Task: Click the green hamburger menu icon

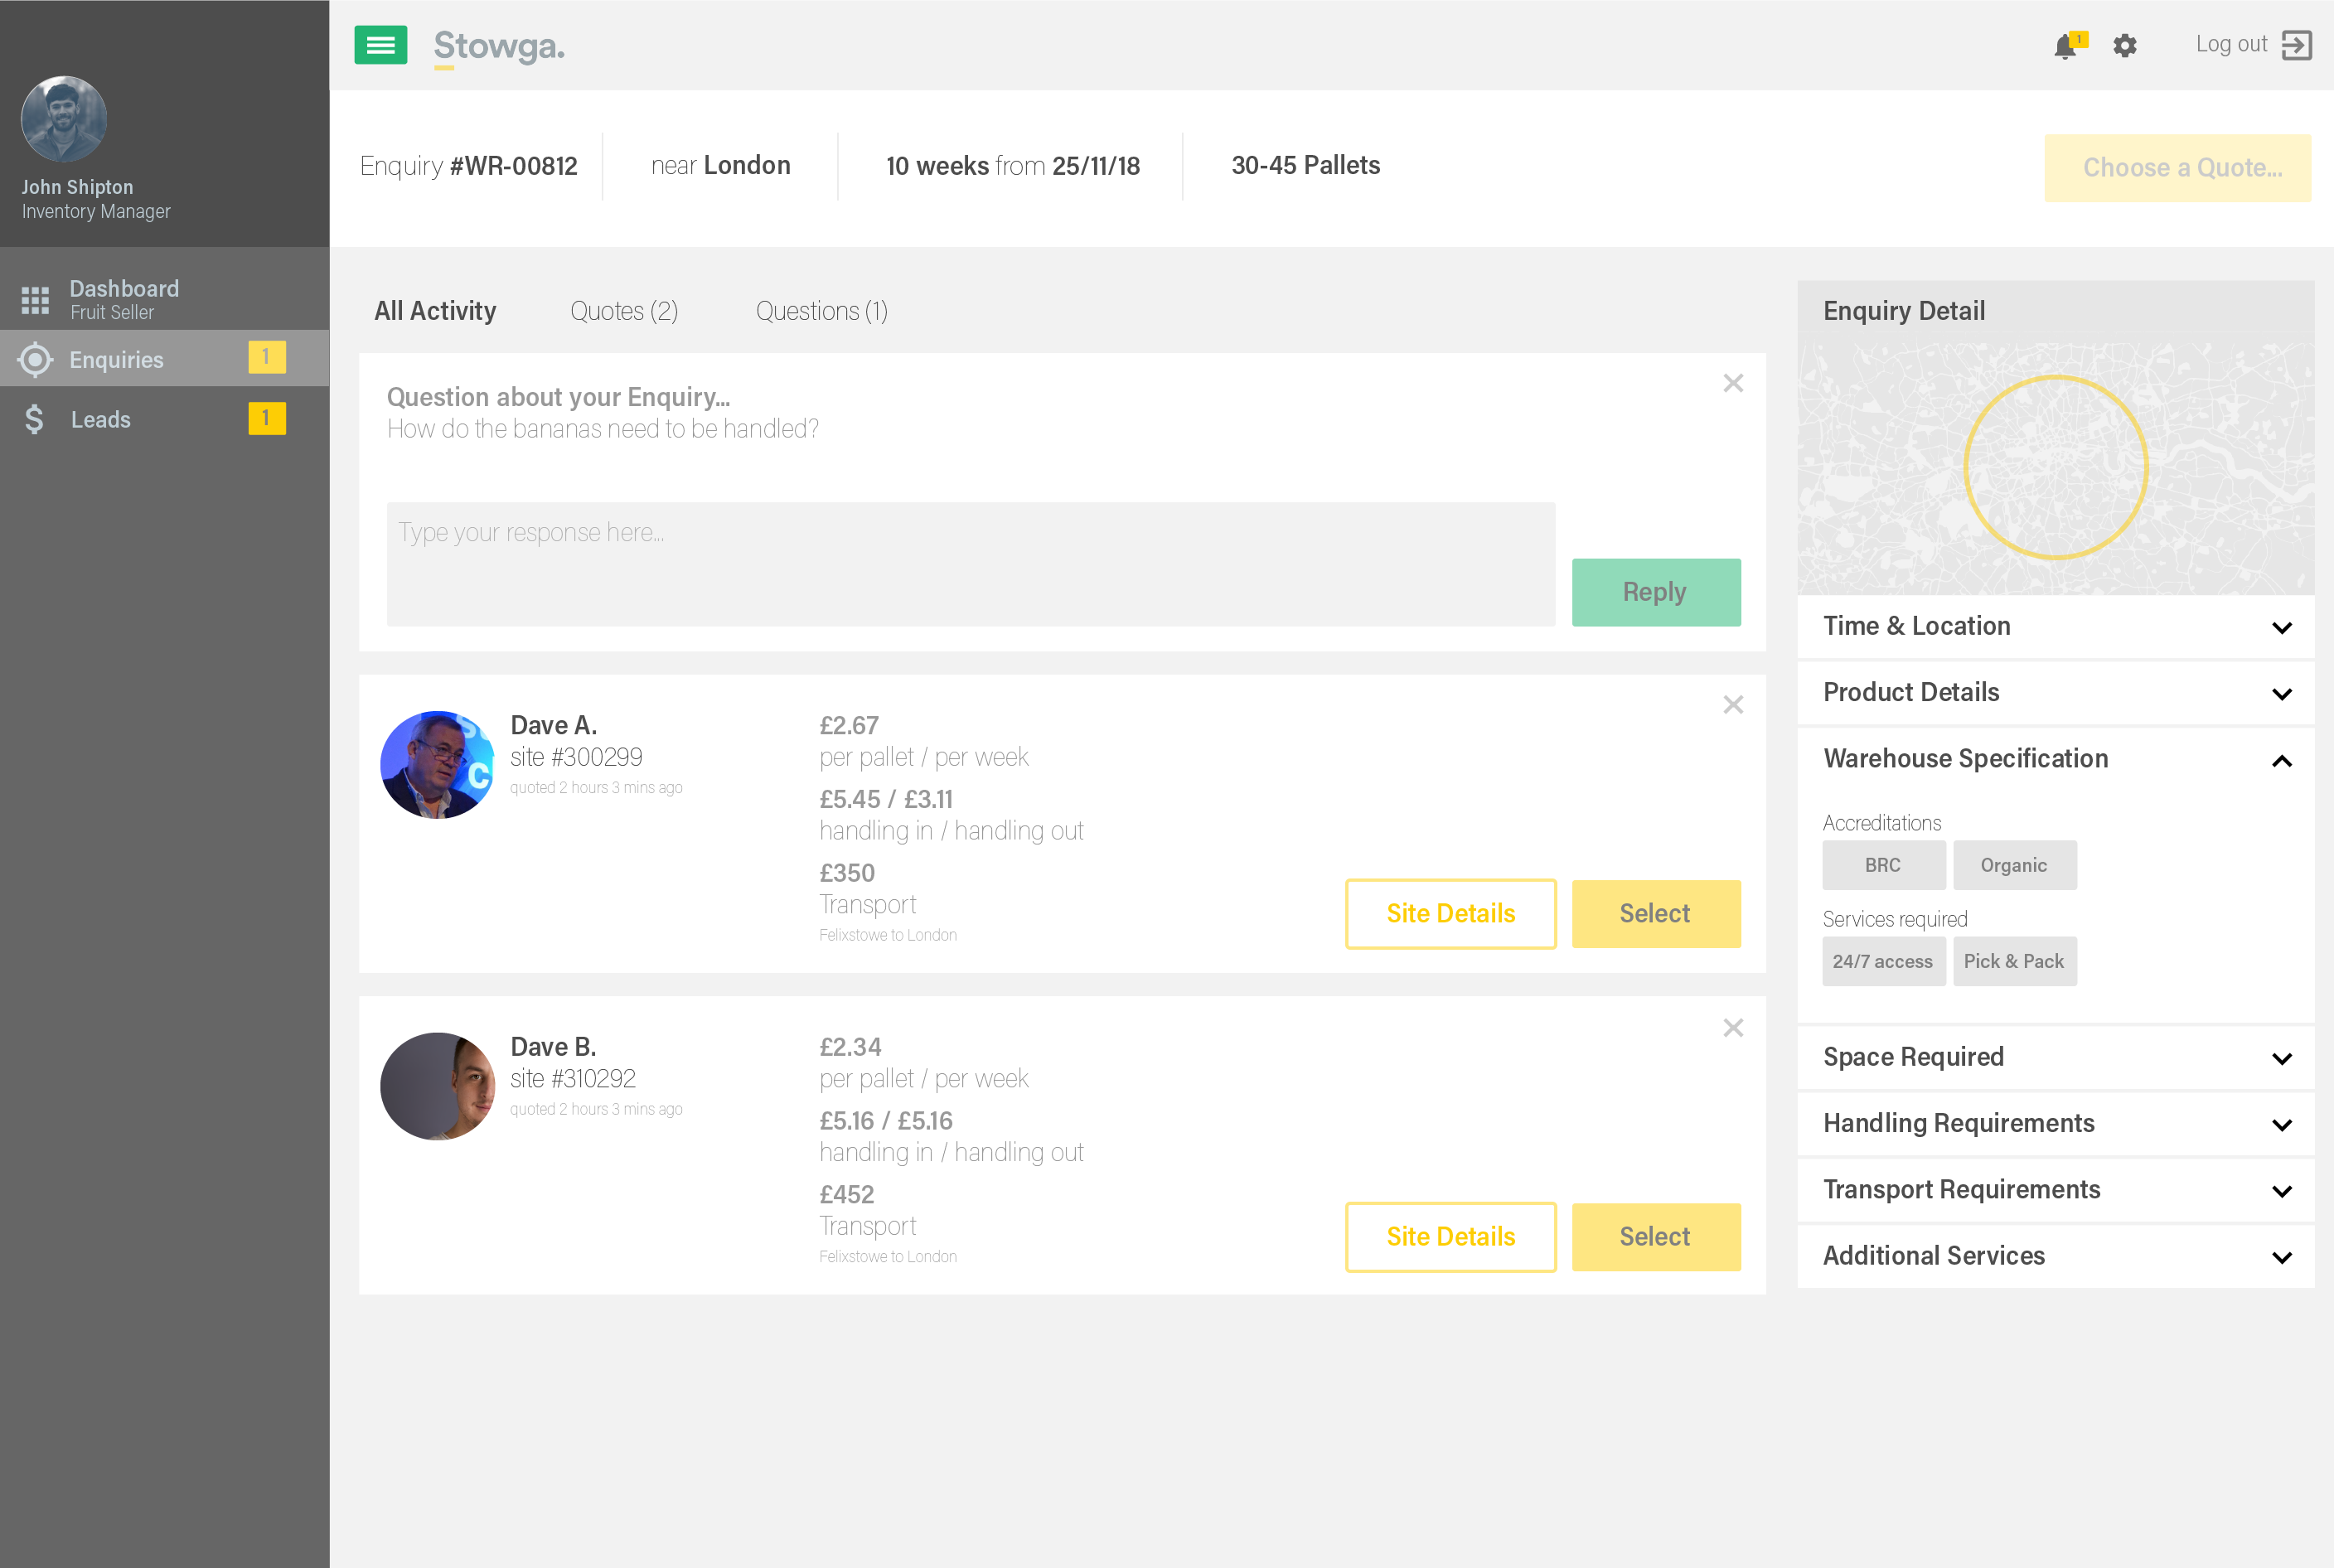Action: pyautogui.click(x=380, y=45)
